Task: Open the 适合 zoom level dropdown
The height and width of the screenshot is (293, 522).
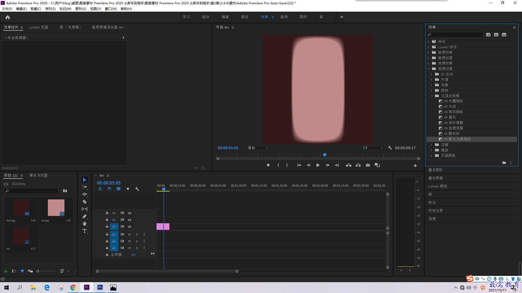Action: 257,148
